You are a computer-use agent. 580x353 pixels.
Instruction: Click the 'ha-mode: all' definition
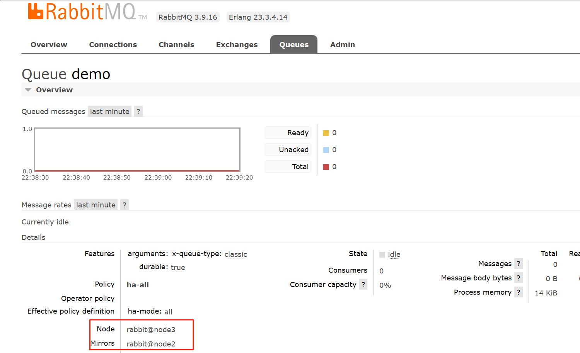[150, 311]
